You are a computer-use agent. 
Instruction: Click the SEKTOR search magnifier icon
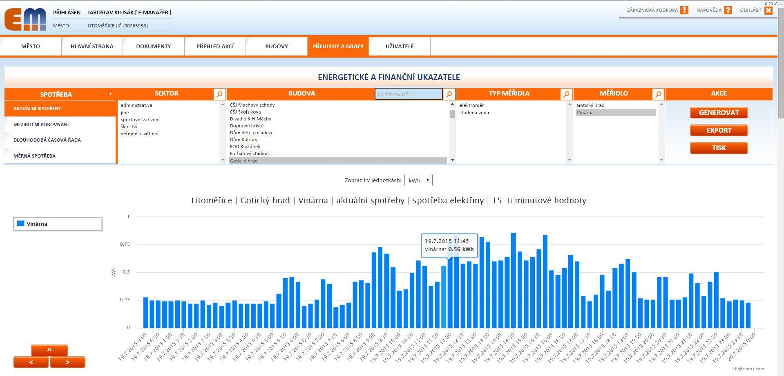tap(219, 94)
